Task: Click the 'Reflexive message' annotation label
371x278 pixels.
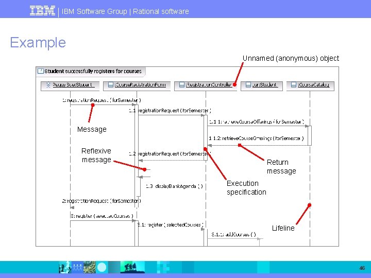Action: 96,155
